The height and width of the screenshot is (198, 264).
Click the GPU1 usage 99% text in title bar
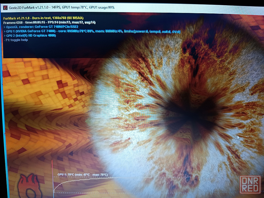tap(102, 7)
